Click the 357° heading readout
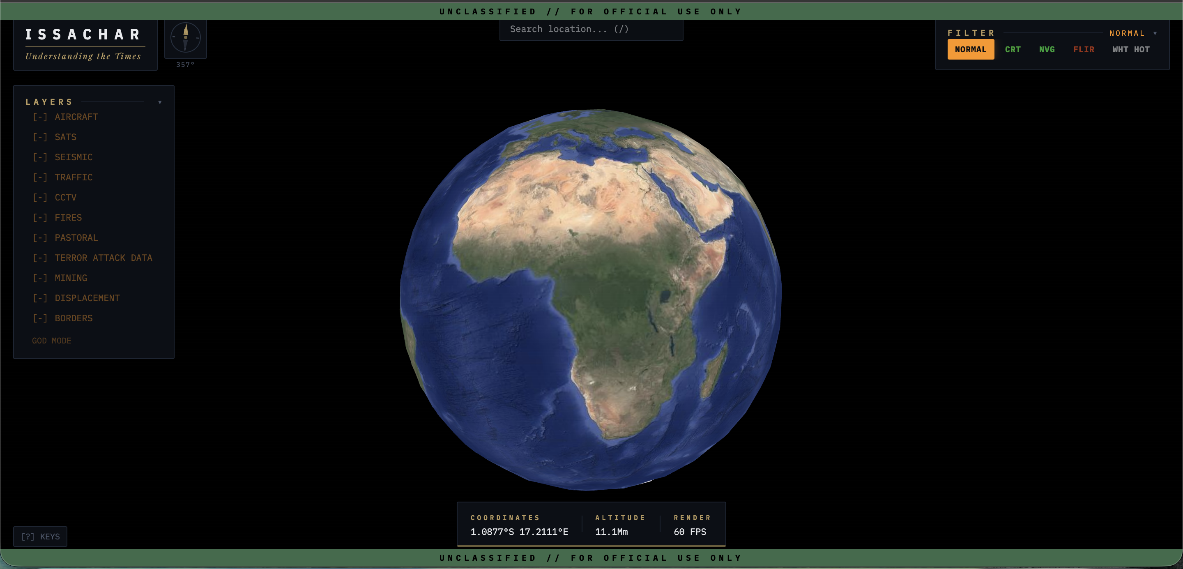This screenshot has width=1183, height=569. tap(185, 65)
